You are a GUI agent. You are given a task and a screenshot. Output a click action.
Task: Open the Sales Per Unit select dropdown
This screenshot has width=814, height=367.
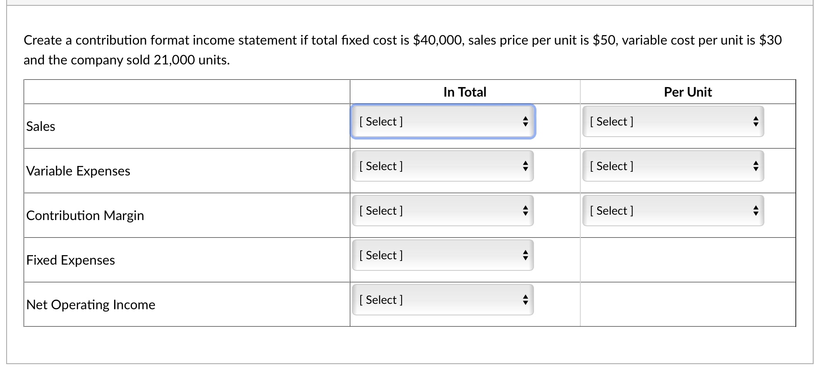click(673, 121)
